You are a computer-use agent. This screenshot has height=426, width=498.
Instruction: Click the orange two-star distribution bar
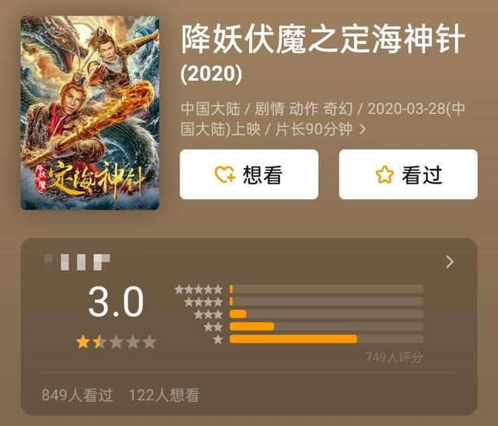click(252, 326)
